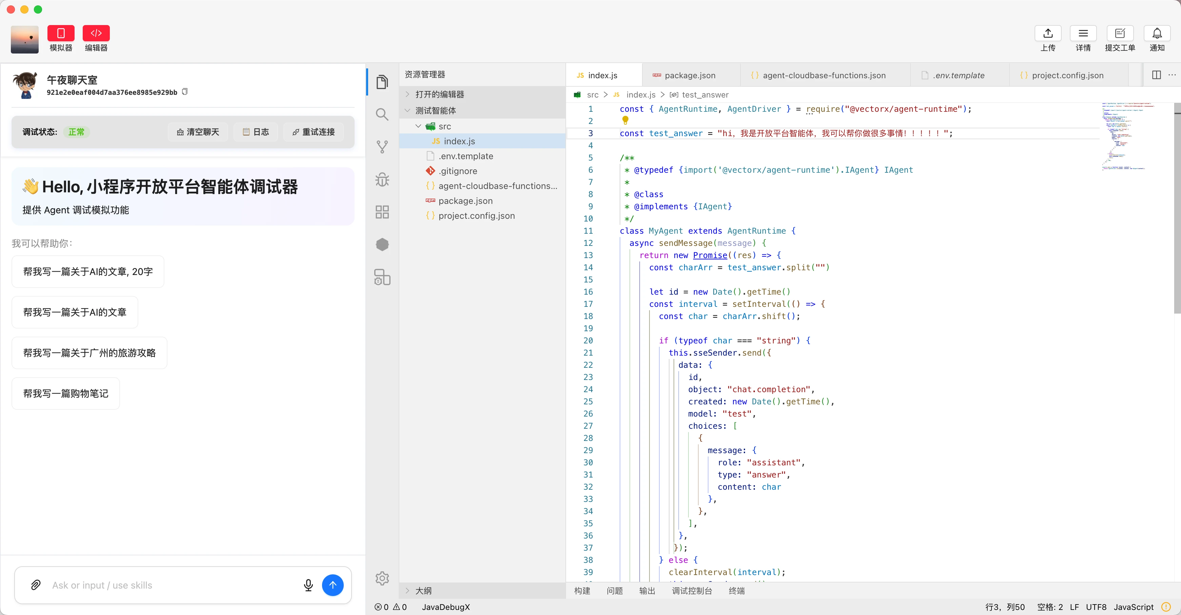Expand the 大纲 outline section
The width and height of the screenshot is (1181, 615).
(423, 590)
